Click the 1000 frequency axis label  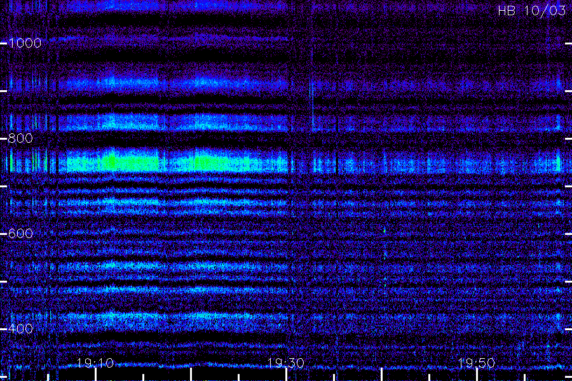(24, 43)
